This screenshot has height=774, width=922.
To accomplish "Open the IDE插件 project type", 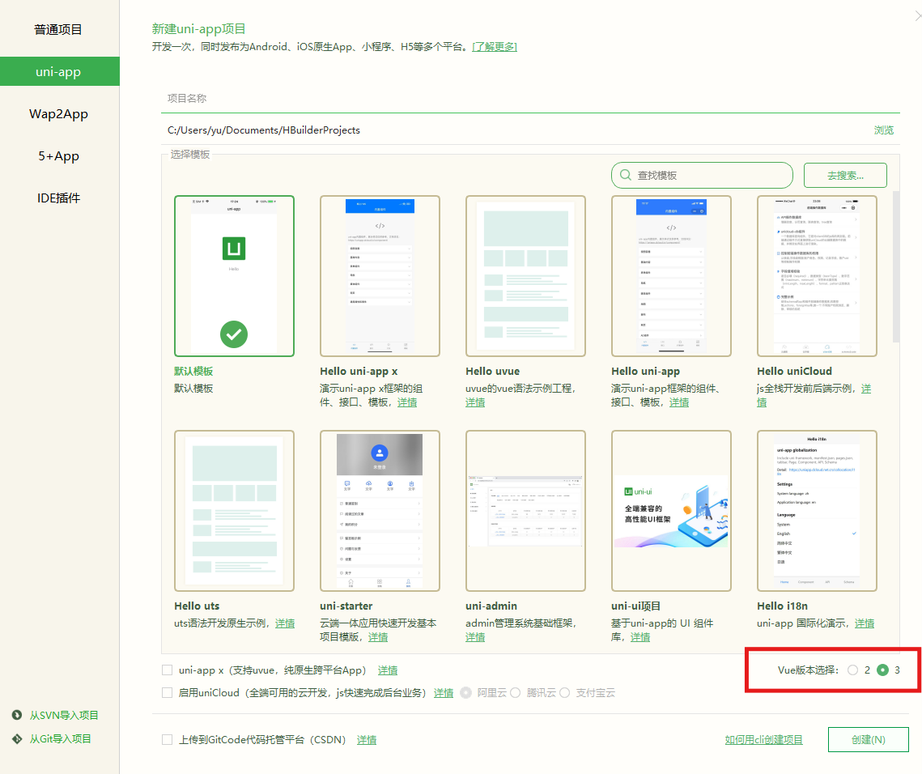I will (x=58, y=198).
